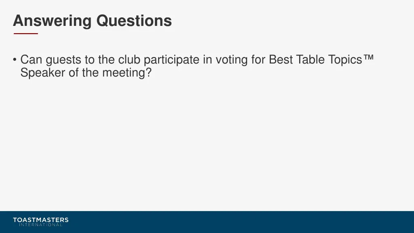The width and height of the screenshot is (414, 233).
Task: Click the trademark symbol after Topics
Action: (x=369, y=58)
